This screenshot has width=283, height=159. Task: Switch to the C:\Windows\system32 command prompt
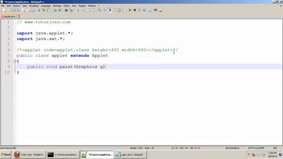pyautogui.click(x=63, y=155)
